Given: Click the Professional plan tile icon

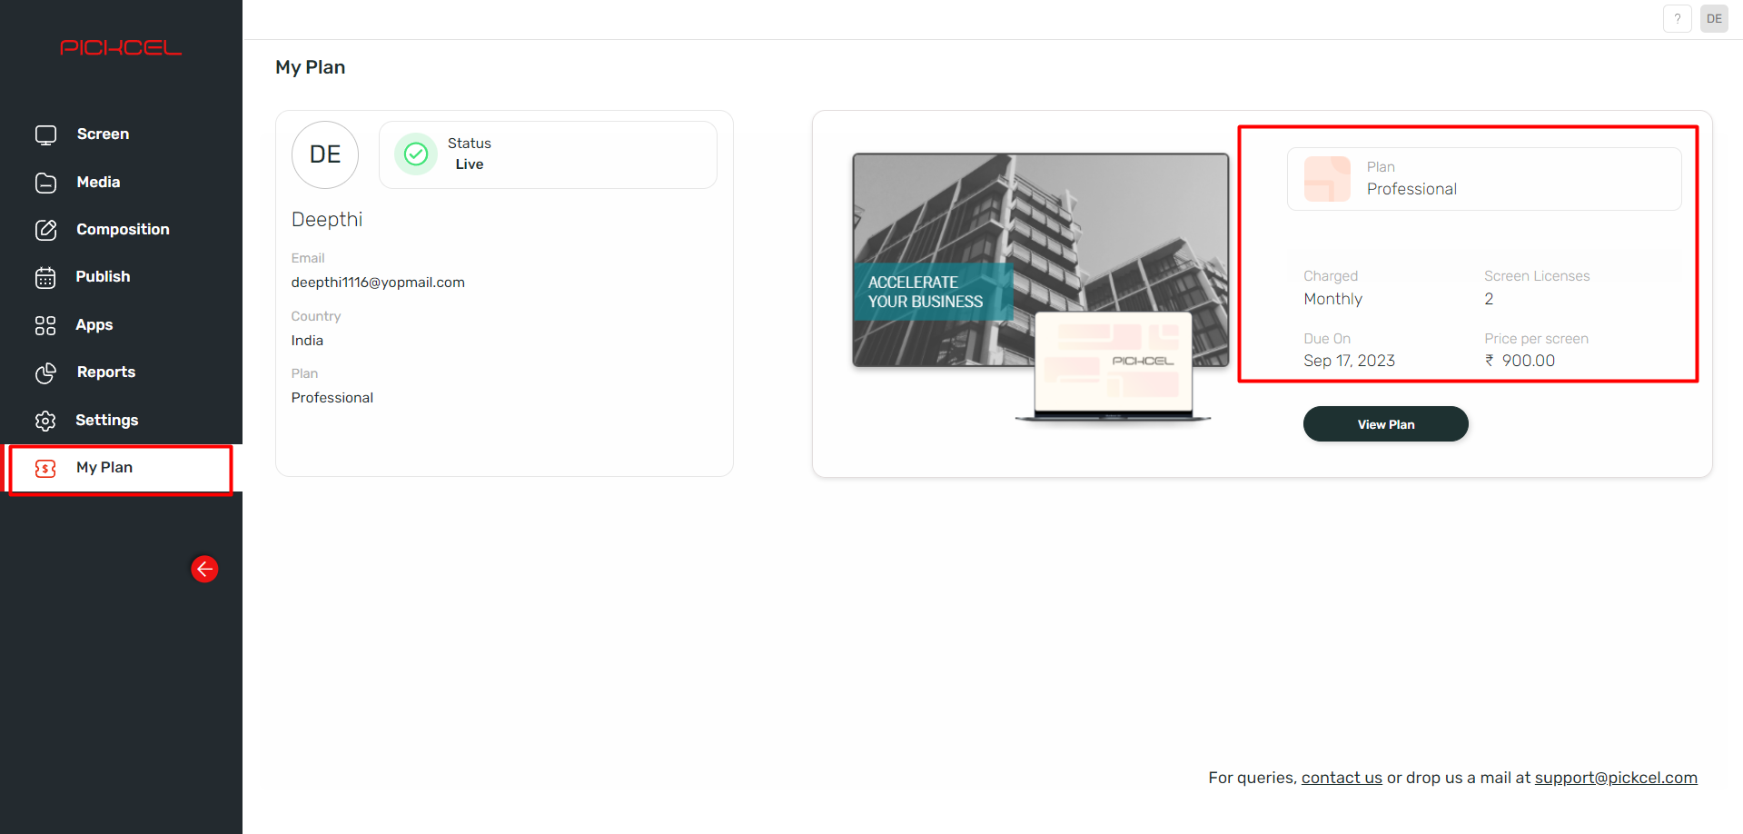Looking at the screenshot, I should 1327,179.
